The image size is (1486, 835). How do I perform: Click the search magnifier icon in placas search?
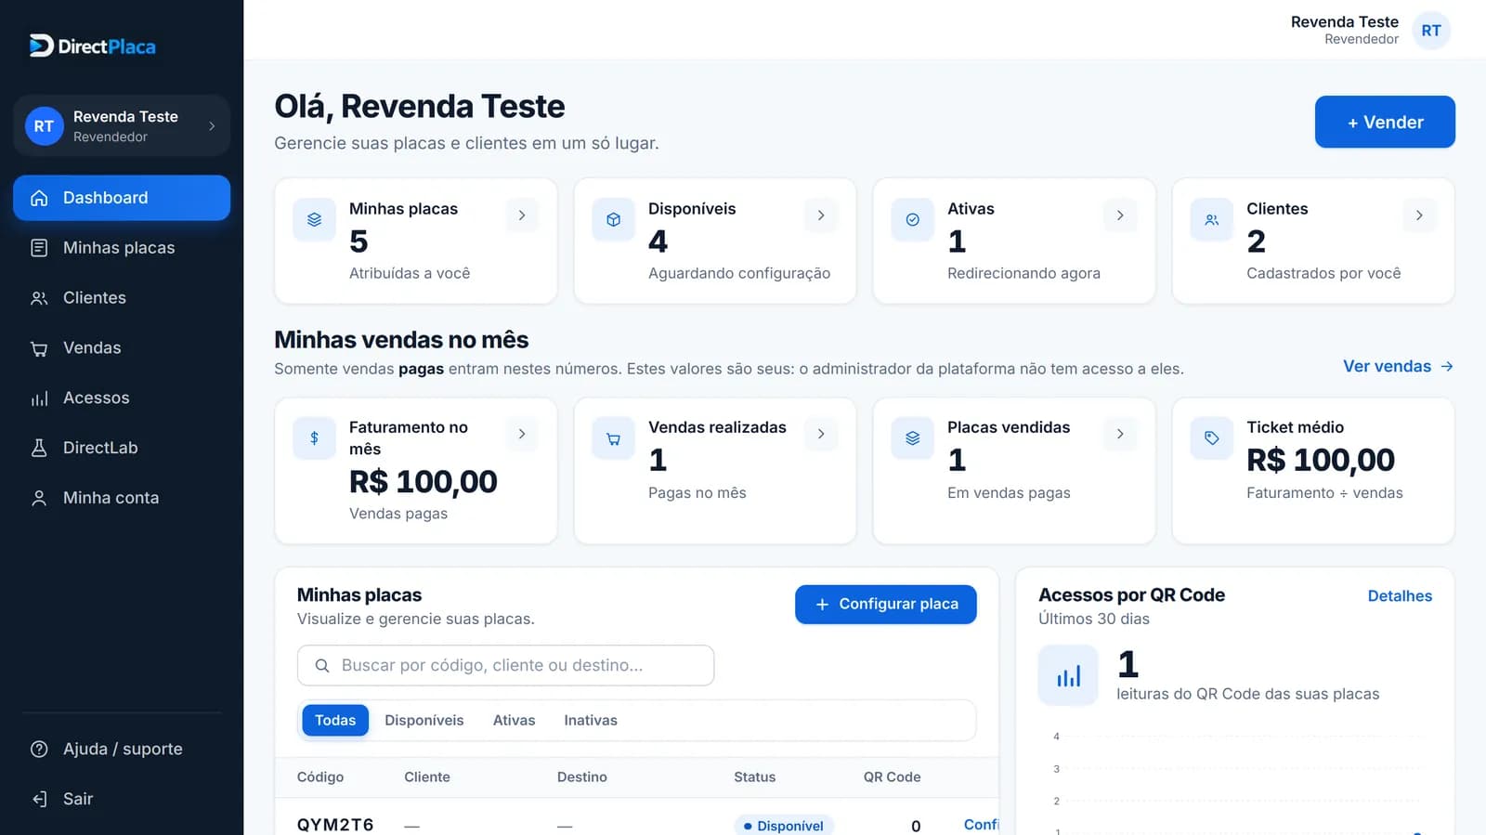click(322, 666)
